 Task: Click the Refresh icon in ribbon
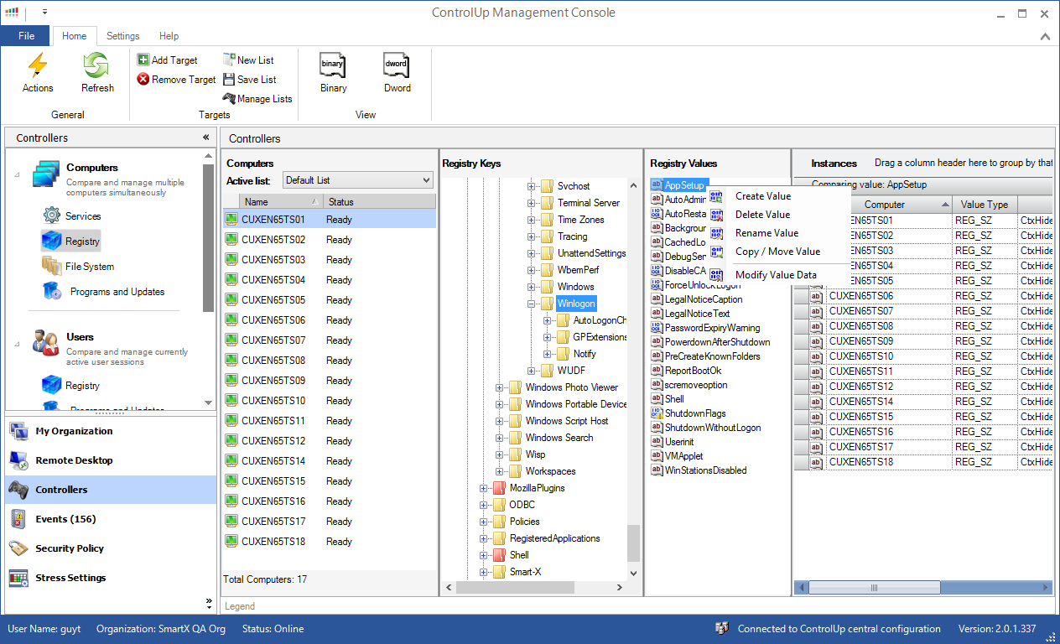tap(97, 65)
